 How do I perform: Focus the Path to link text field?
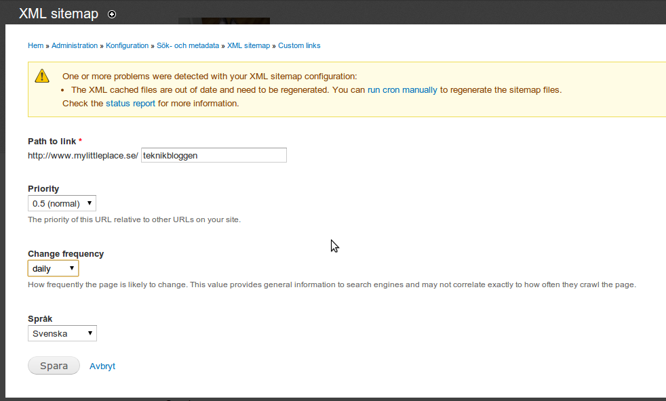[214, 155]
